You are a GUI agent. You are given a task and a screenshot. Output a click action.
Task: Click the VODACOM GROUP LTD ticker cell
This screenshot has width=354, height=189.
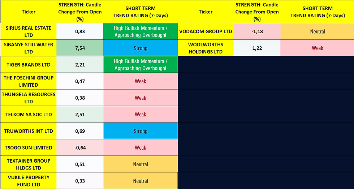pos(206,31)
